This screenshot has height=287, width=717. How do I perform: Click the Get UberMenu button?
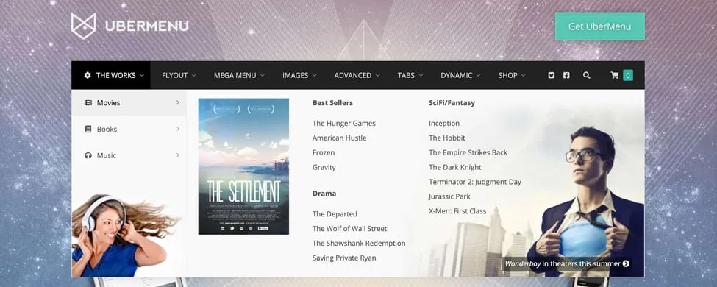point(599,26)
